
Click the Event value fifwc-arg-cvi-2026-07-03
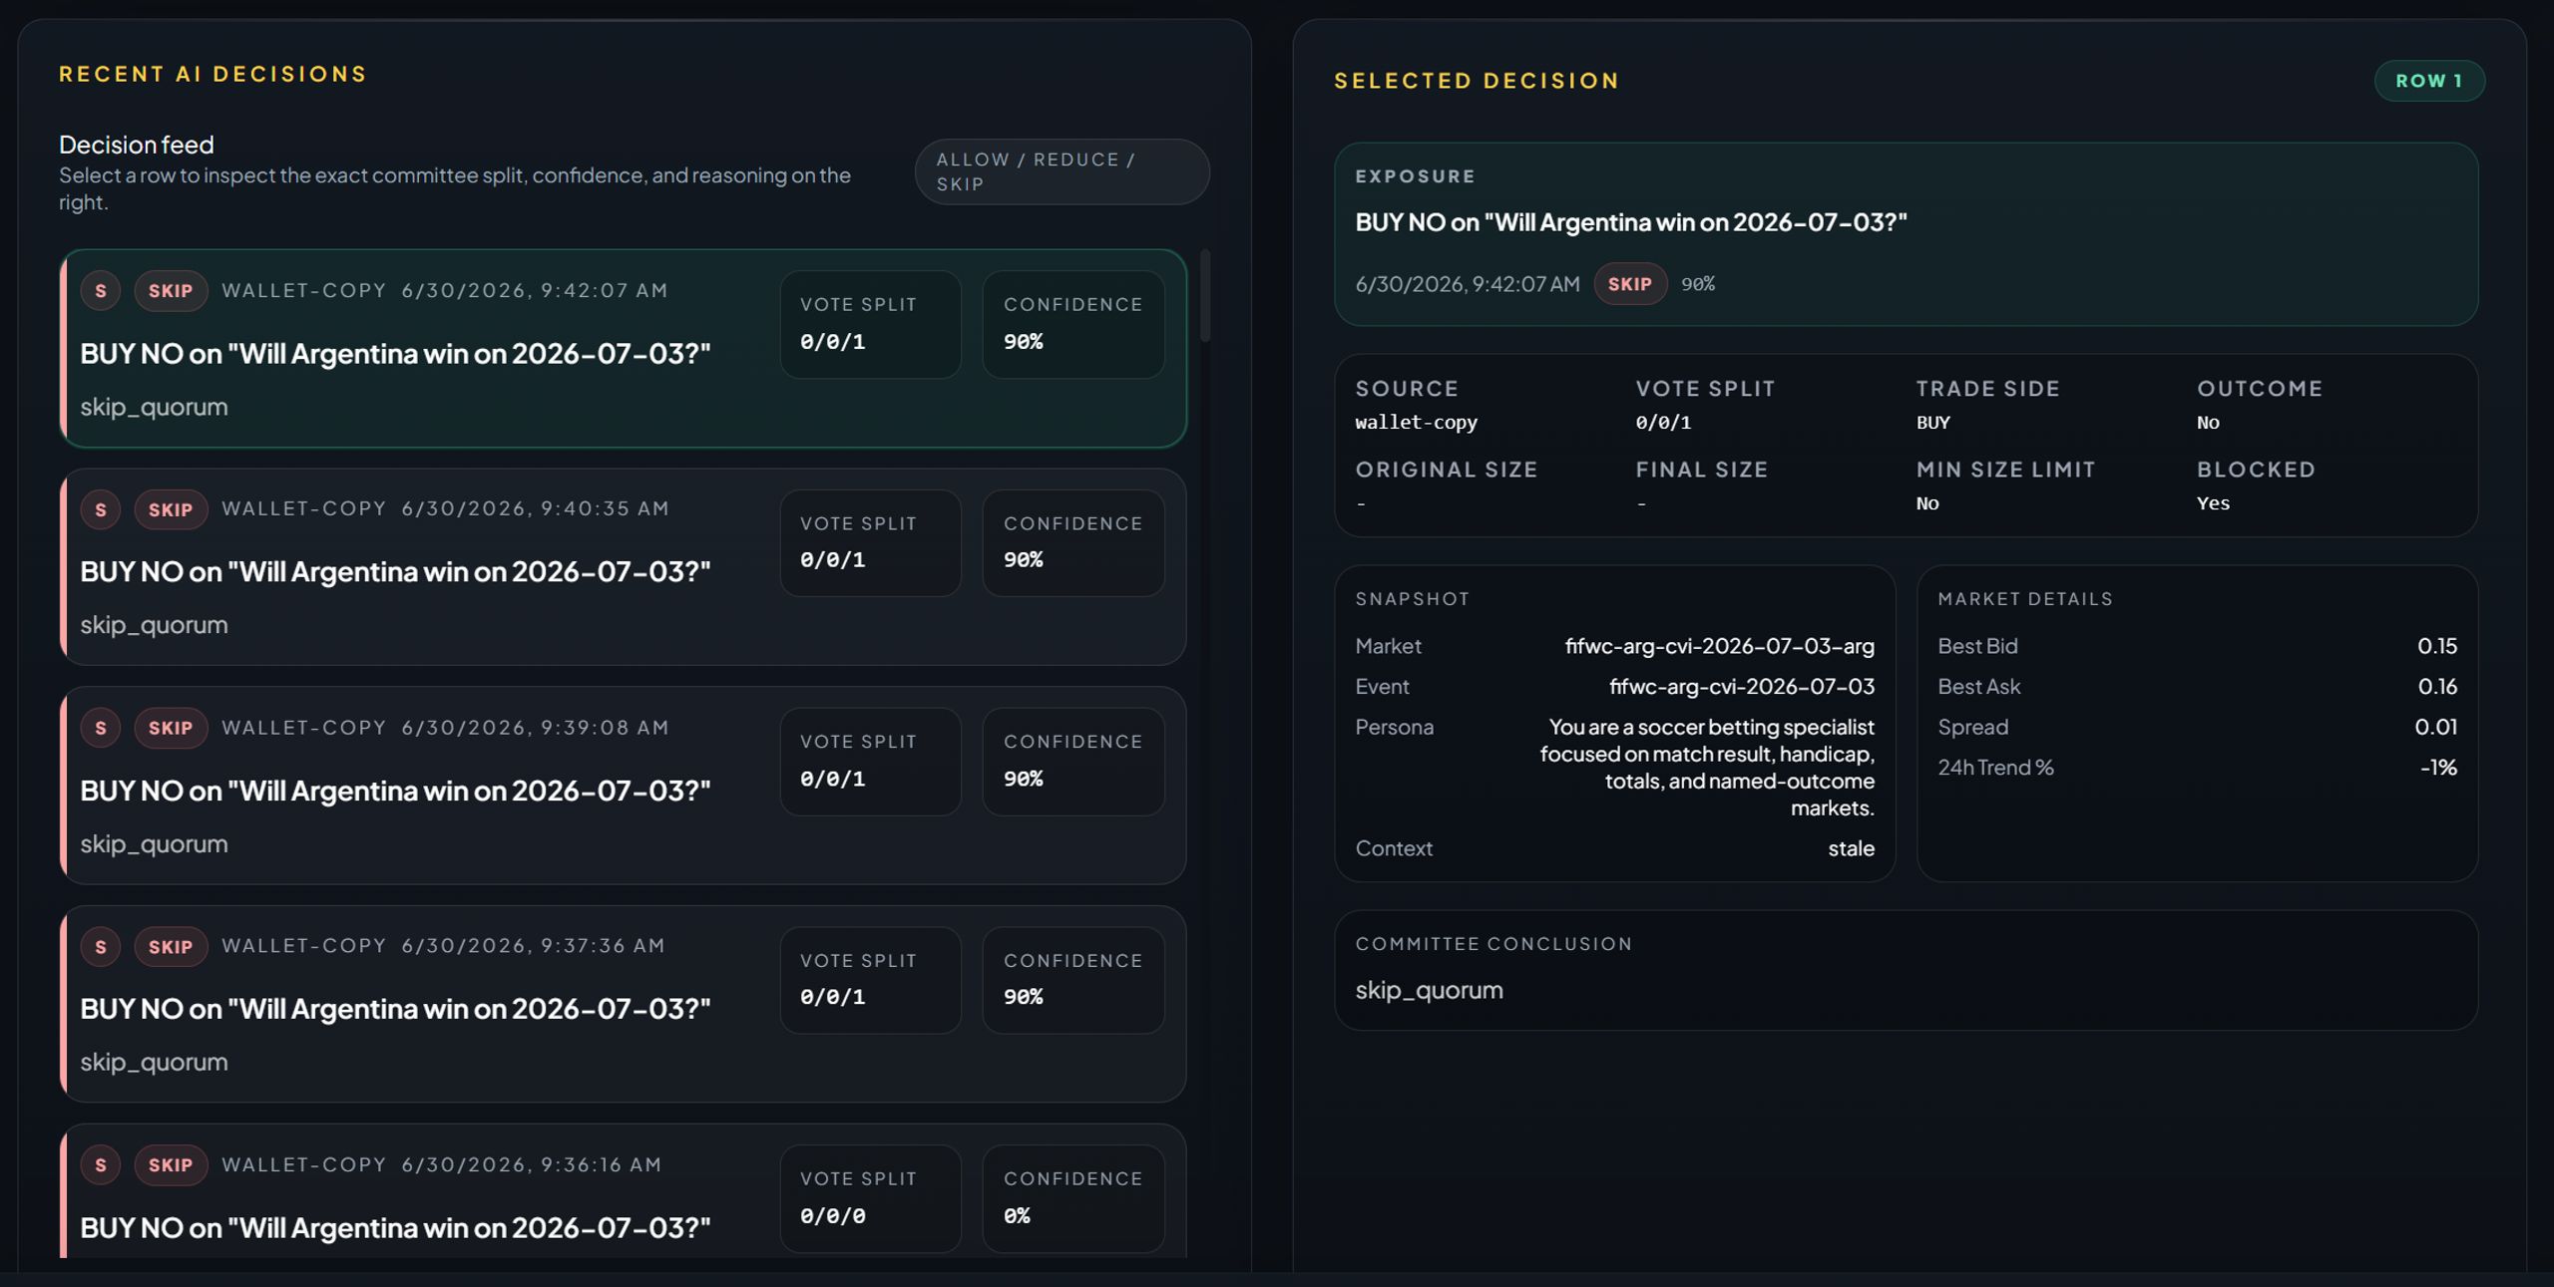coord(1742,687)
